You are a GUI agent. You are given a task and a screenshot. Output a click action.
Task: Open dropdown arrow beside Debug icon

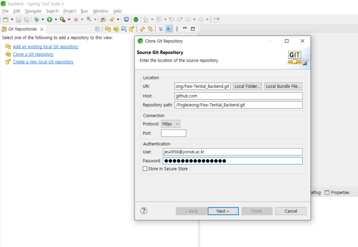(43, 20)
